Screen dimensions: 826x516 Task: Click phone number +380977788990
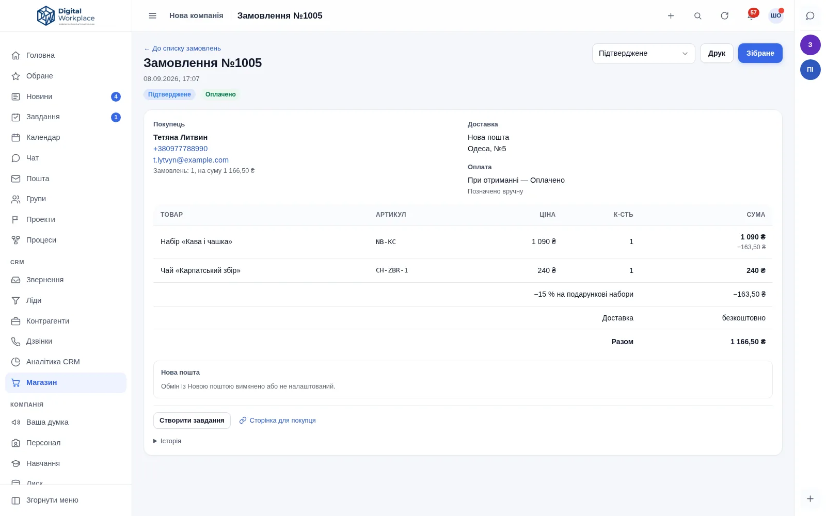[x=180, y=149]
